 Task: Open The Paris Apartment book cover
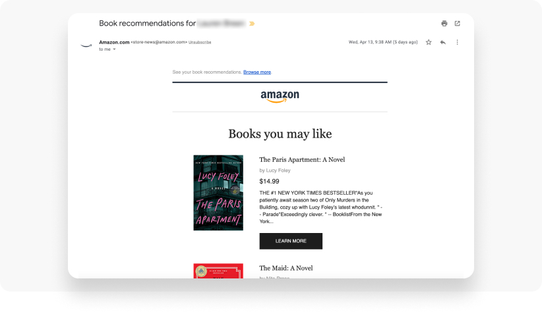pyautogui.click(x=218, y=193)
